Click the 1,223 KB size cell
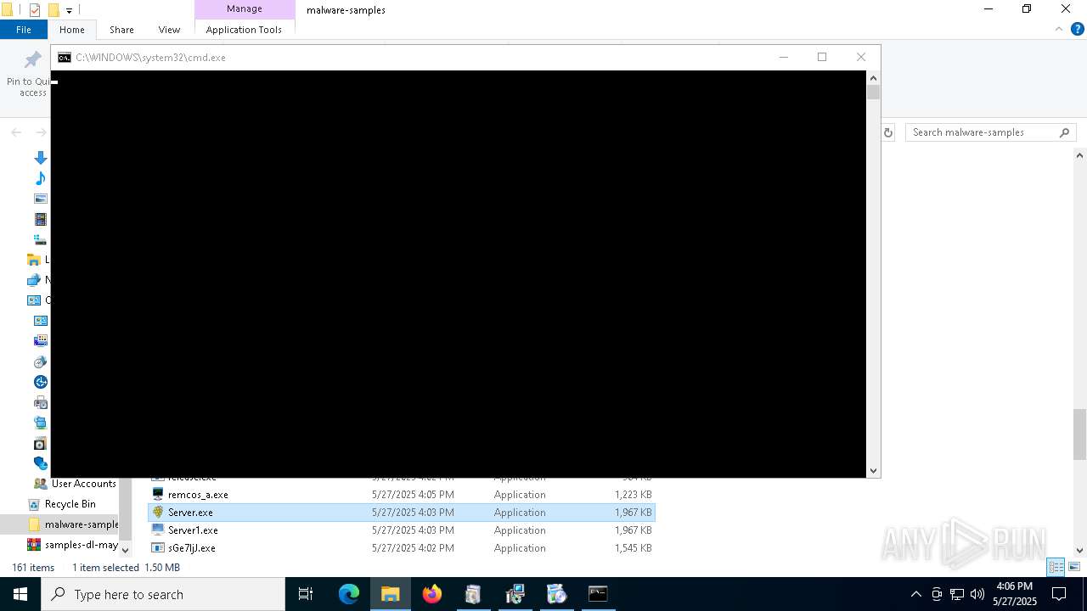 tap(634, 495)
